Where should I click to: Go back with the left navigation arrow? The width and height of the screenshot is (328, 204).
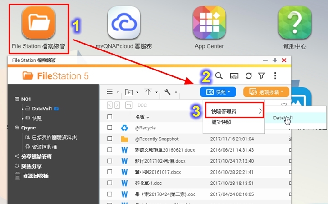pos(110,105)
